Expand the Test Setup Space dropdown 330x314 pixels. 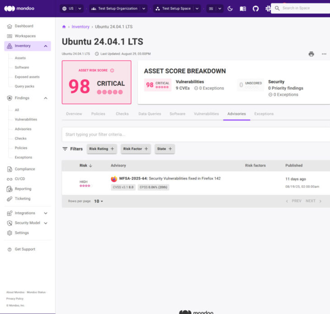197,9
